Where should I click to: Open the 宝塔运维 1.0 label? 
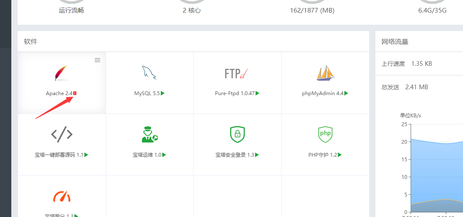click(x=147, y=155)
